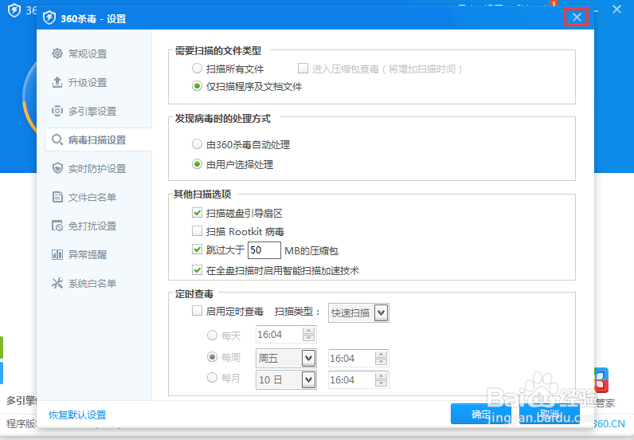The height and width of the screenshot is (440, 634).
Task: Enable 扫描 Rootkit 病毒 checkbox
Action: click(x=197, y=230)
